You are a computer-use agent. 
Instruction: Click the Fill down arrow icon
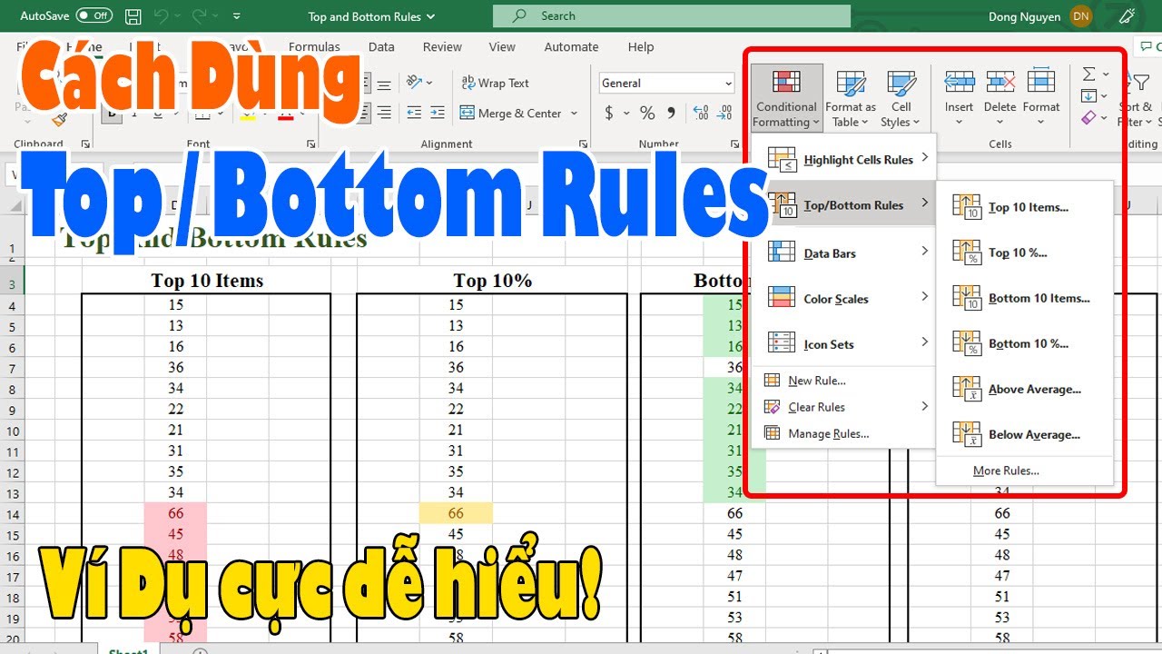coord(1089,95)
